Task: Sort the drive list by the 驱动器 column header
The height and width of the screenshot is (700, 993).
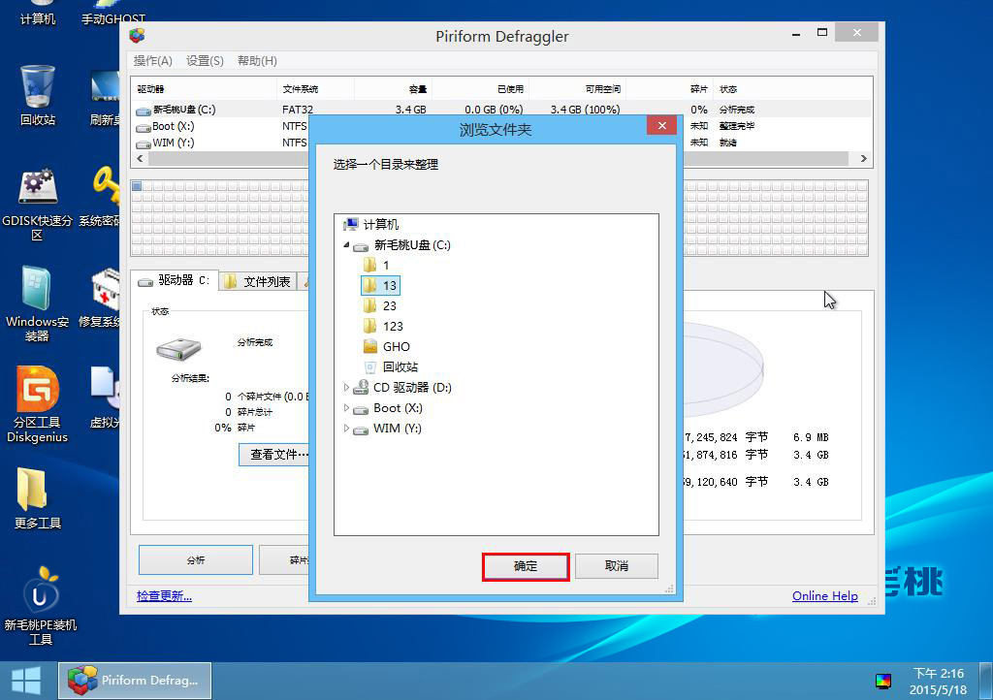Action: point(204,89)
